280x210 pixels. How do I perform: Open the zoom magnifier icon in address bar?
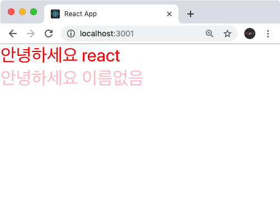click(210, 34)
